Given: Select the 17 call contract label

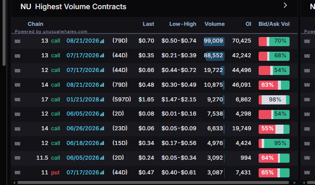Looking at the screenshot, I should click(50, 99).
